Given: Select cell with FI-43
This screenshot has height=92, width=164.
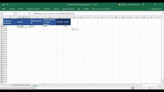Looking at the screenshot, I should click(x=10, y=43).
